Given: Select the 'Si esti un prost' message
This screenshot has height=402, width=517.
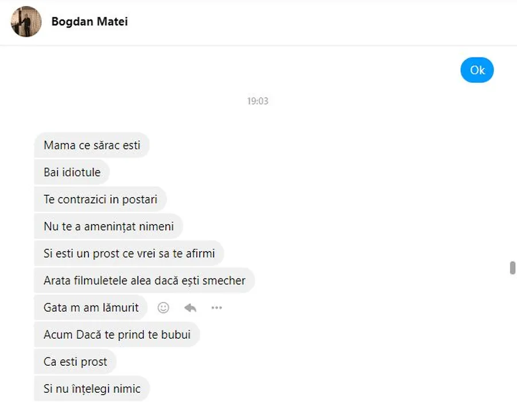Looking at the screenshot, I should pyautogui.click(x=129, y=253).
